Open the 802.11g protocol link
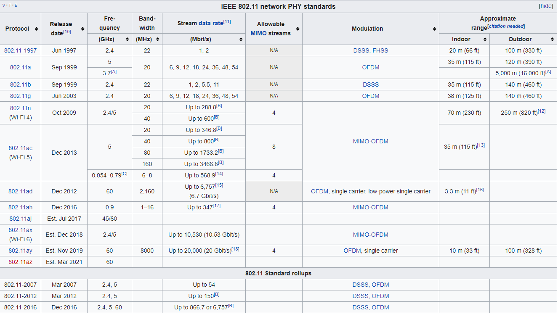The width and height of the screenshot is (558, 314). [20, 96]
